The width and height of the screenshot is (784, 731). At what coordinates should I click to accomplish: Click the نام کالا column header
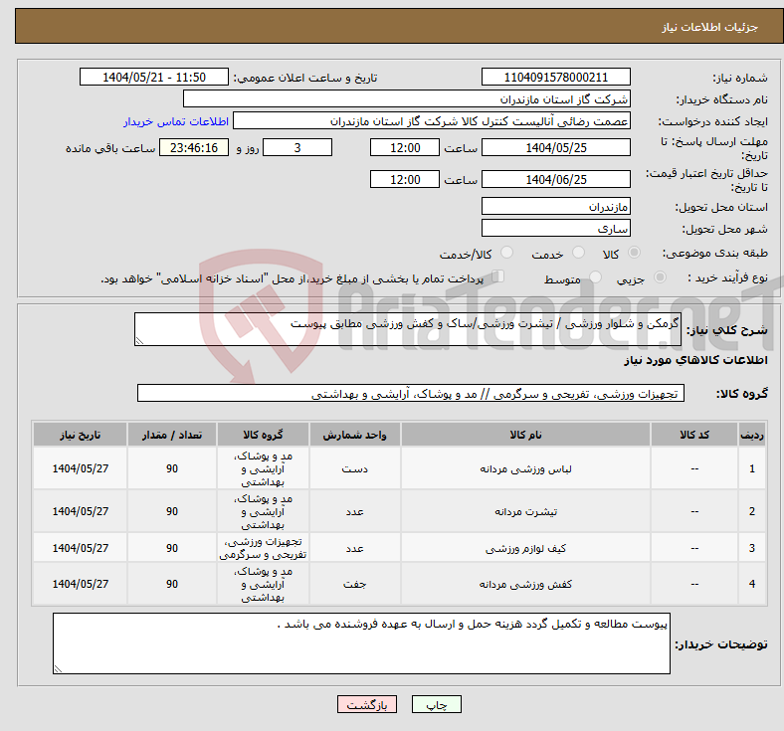point(525,435)
